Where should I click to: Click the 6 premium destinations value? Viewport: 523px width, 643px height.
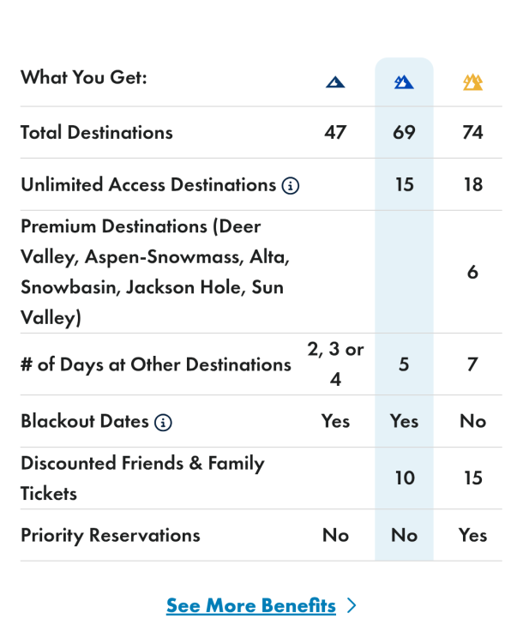pyautogui.click(x=472, y=272)
